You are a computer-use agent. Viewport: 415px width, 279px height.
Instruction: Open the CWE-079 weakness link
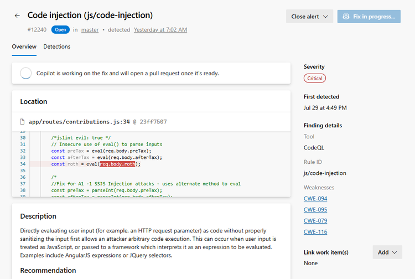(x=315, y=221)
